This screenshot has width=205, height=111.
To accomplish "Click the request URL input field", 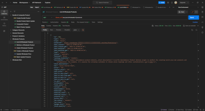I will pyautogui.click(x=121, y=17).
